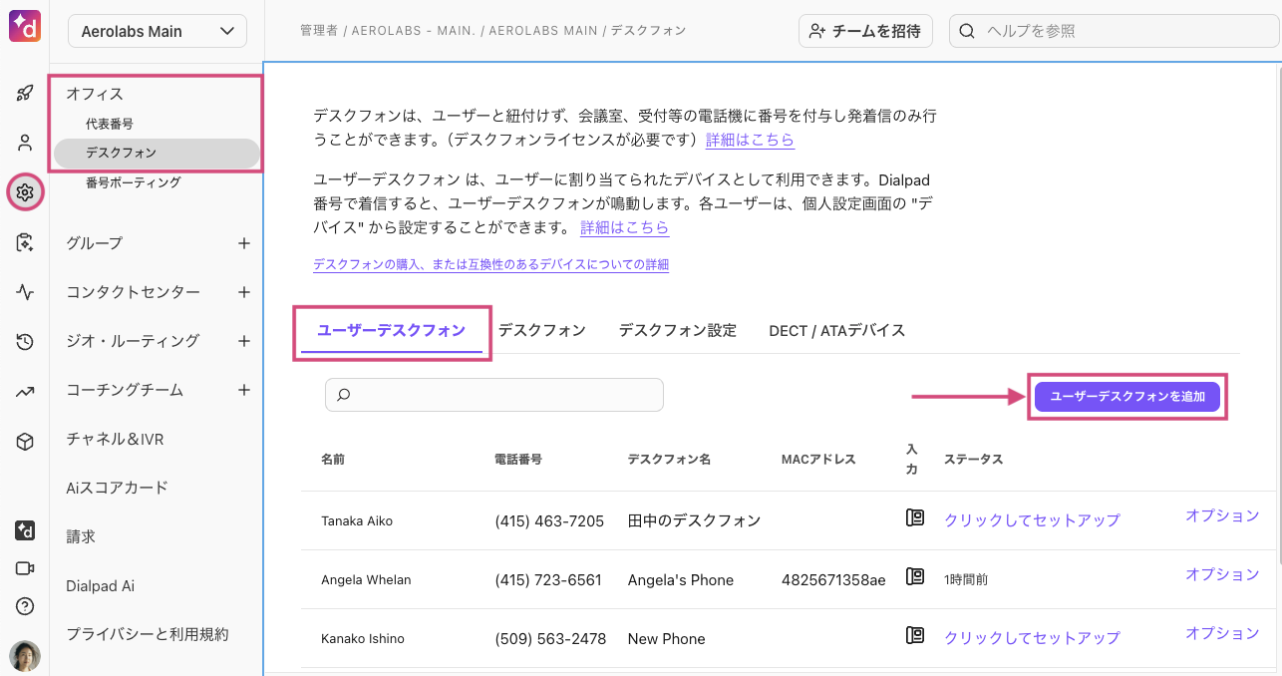Open the activity pulse icon in sidebar

coord(25,292)
